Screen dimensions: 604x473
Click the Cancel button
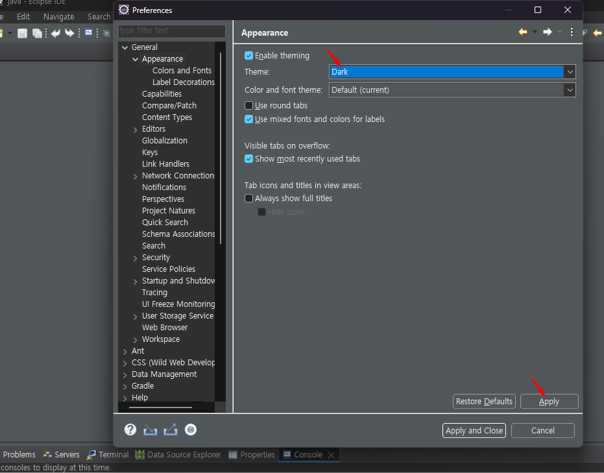(x=543, y=430)
